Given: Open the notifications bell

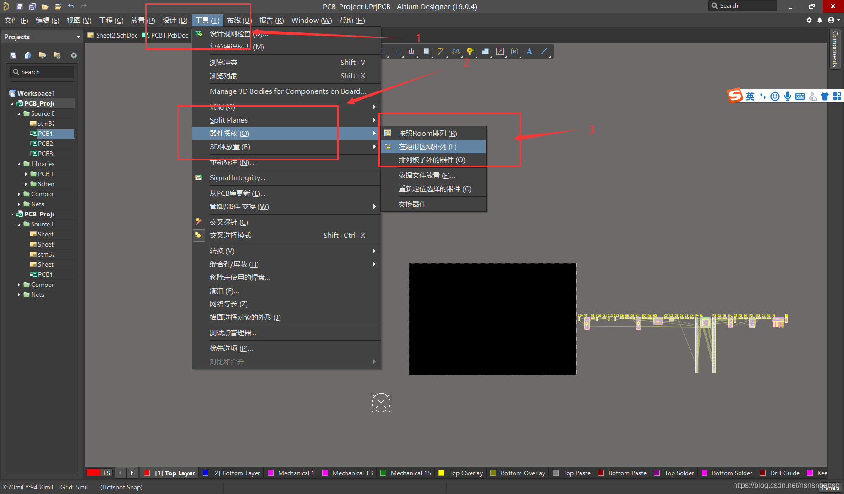Looking at the screenshot, I should 820,20.
